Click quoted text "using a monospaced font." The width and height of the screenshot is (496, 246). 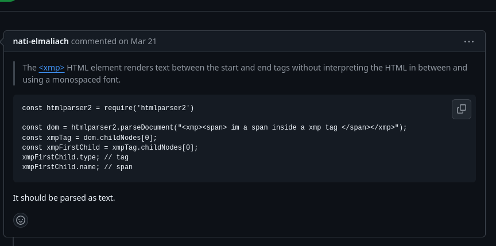[x=72, y=80]
